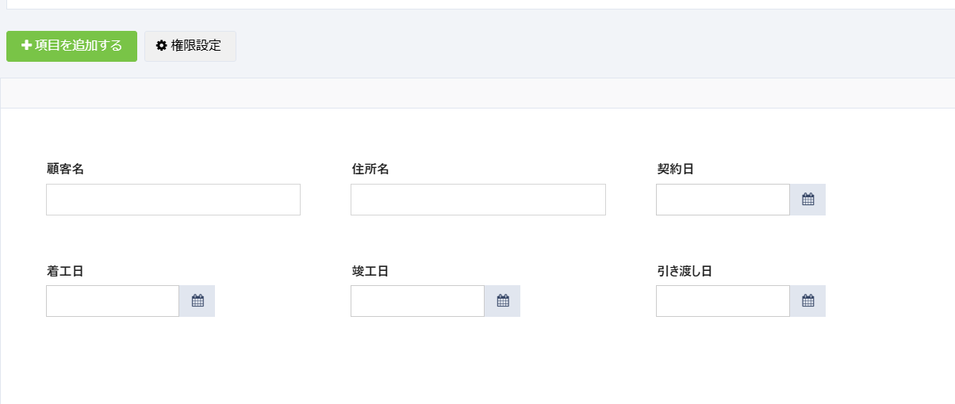Click inside the 竣工日 date field
955x404 pixels.
tap(417, 301)
